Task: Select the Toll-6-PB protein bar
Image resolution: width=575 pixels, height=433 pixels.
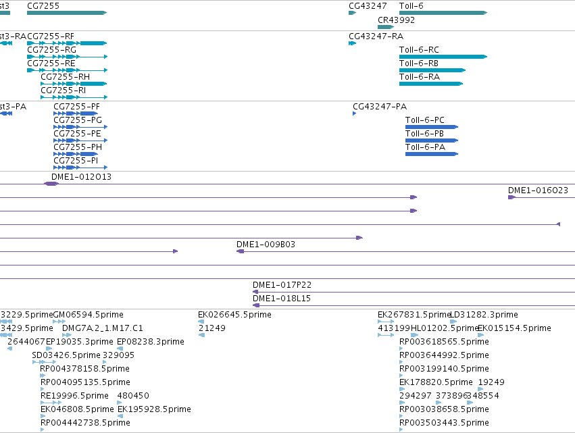Action: (432, 141)
